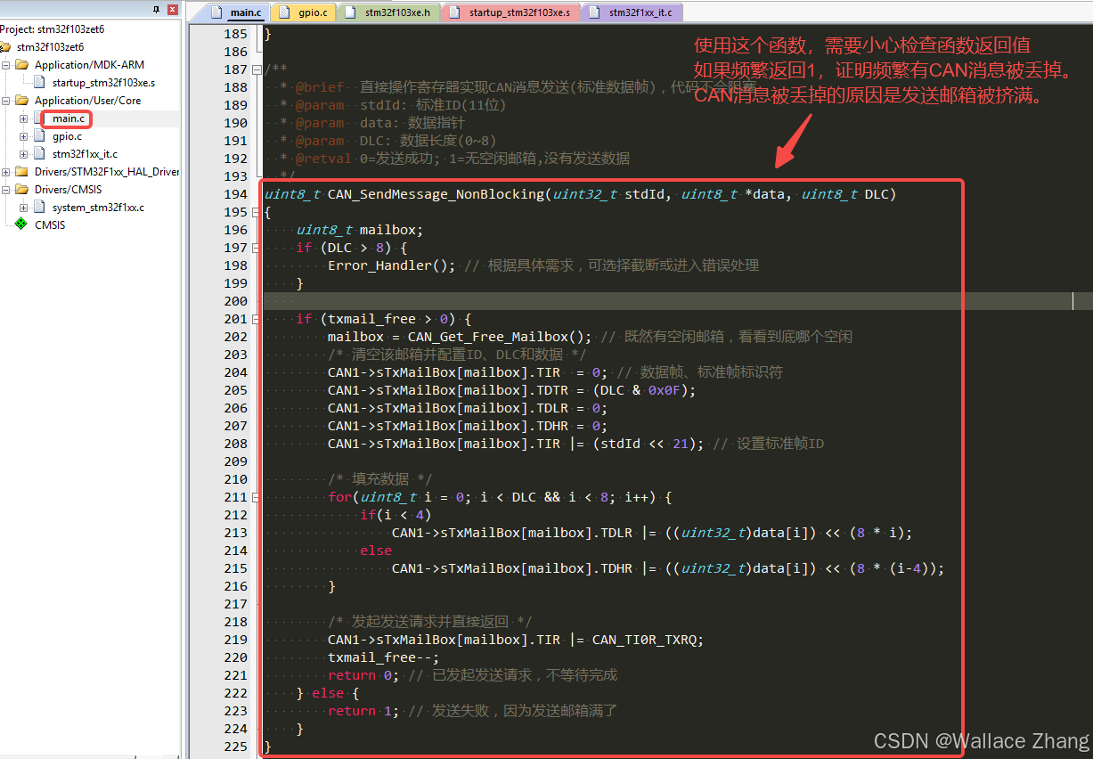
Task: Click CAN_Get_Free_Mailbox() call on line 202
Action: click(500, 337)
